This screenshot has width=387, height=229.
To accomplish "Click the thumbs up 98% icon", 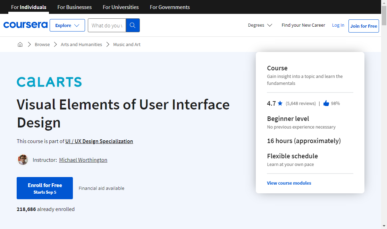I will click(x=326, y=103).
